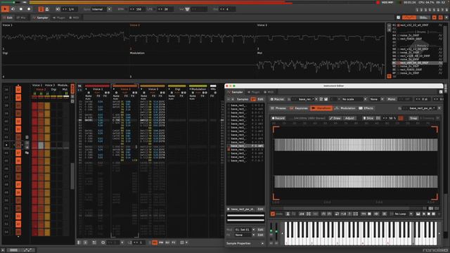
Task: Click the orange button below instrument list
Action: coord(389,76)
